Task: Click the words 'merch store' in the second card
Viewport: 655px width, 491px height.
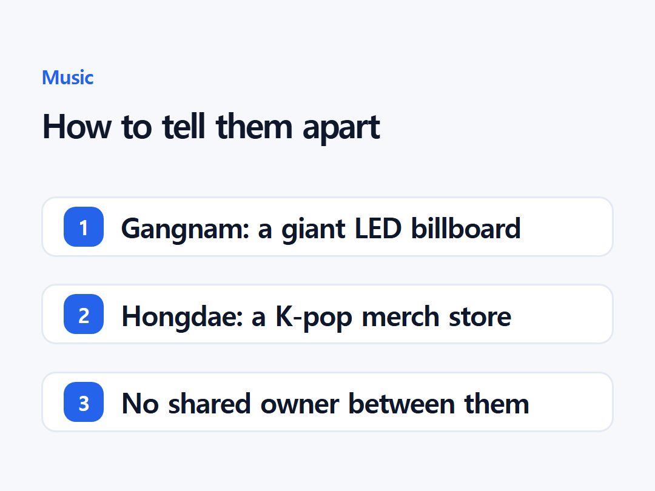Action: (x=436, y=316)
